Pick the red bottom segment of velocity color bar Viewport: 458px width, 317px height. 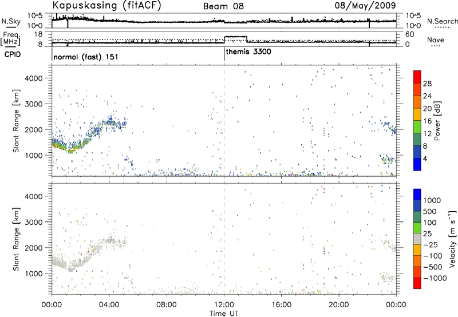[x=417, y=283]
